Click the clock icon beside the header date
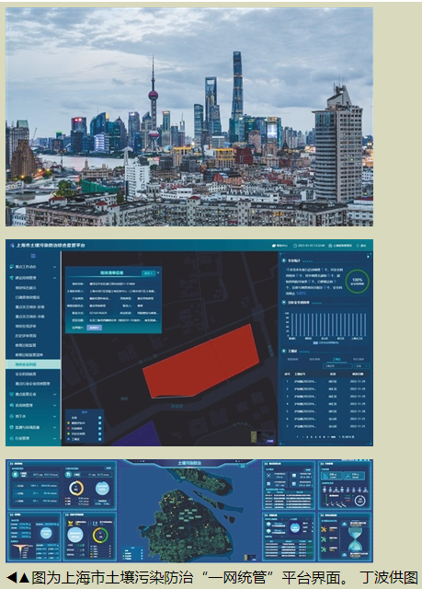 (x=295, y=246)
